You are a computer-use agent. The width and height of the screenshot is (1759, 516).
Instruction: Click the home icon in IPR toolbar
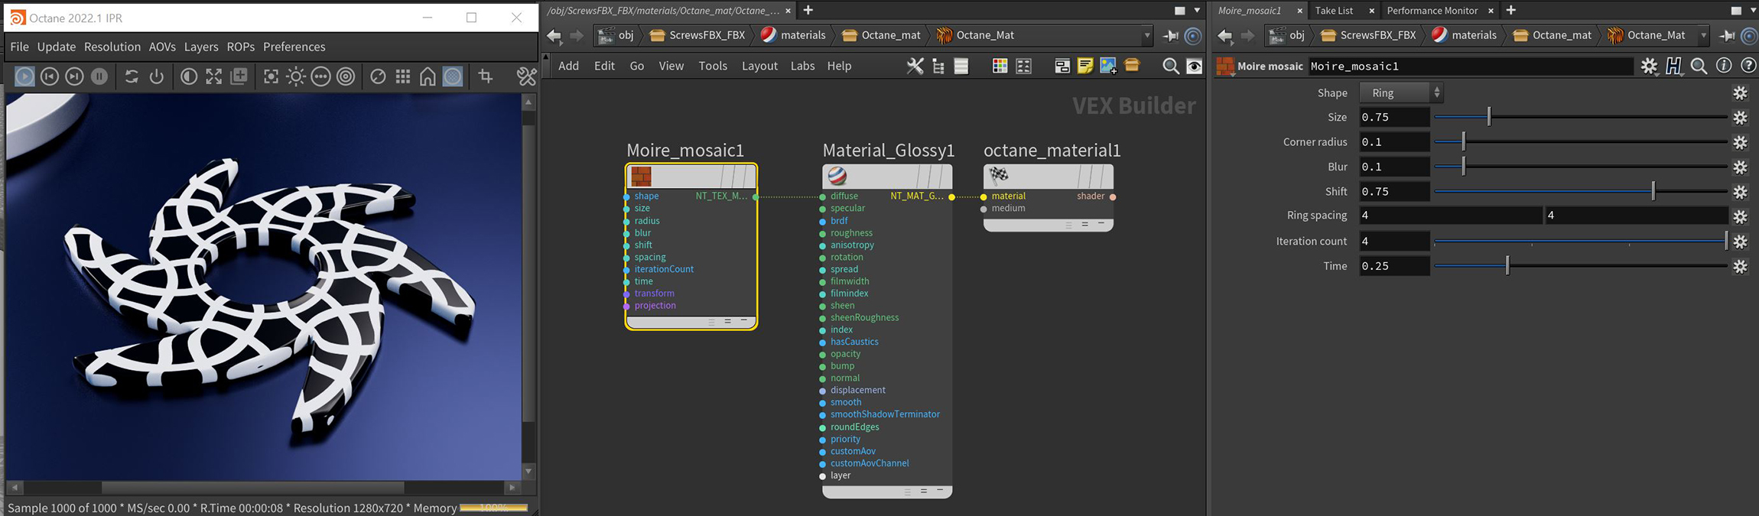(428, 76)
